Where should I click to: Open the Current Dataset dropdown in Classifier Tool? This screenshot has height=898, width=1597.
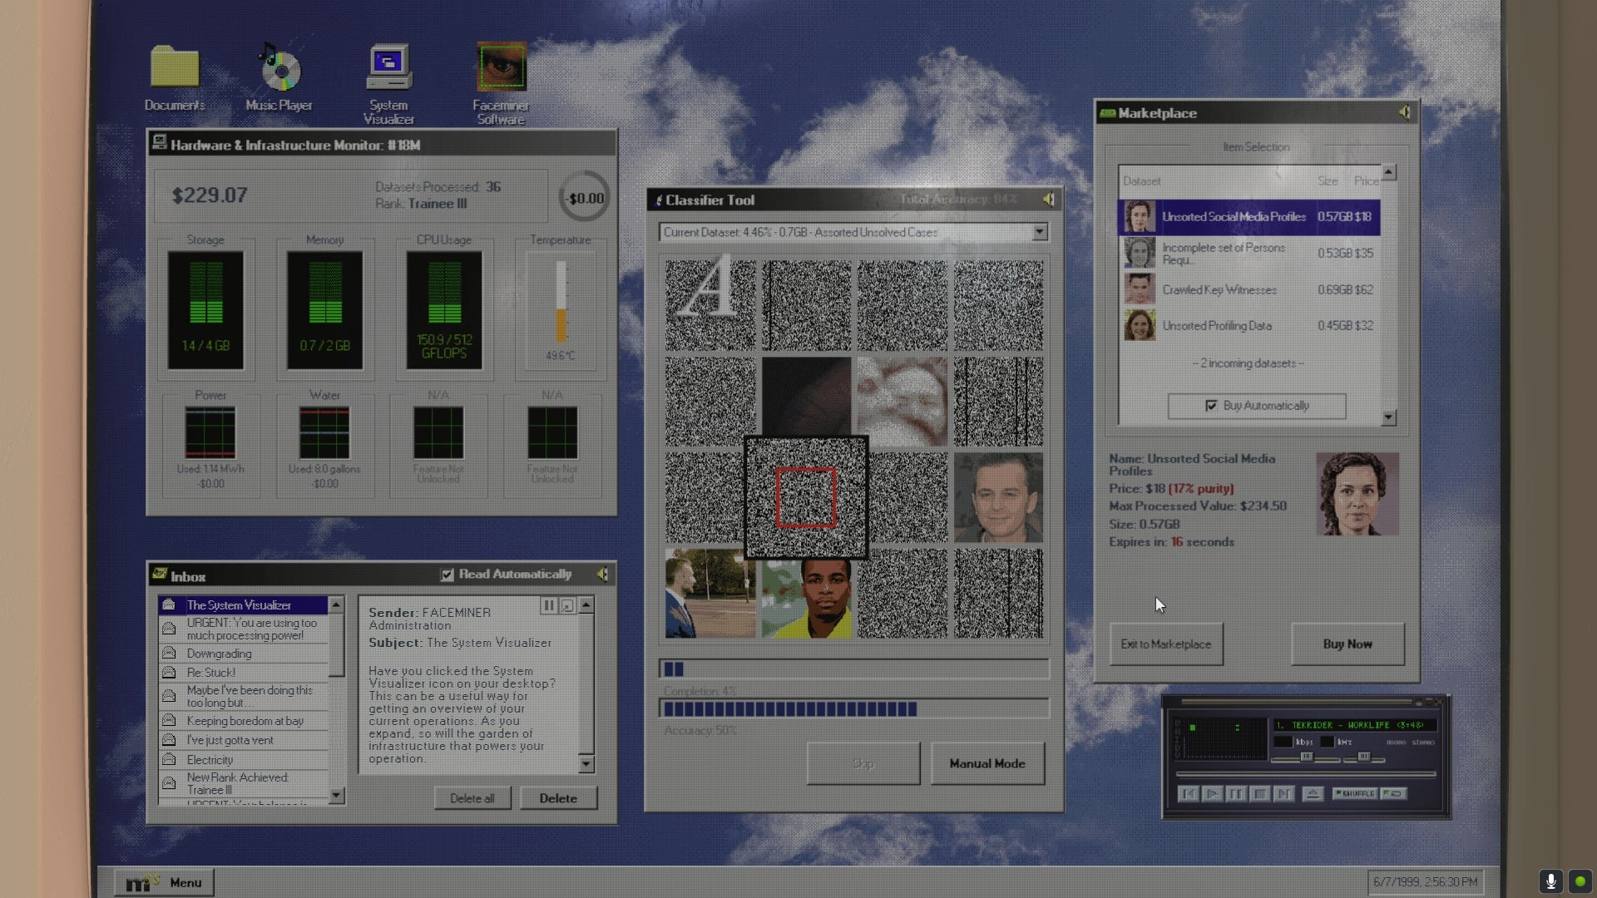pos(1039,232)
